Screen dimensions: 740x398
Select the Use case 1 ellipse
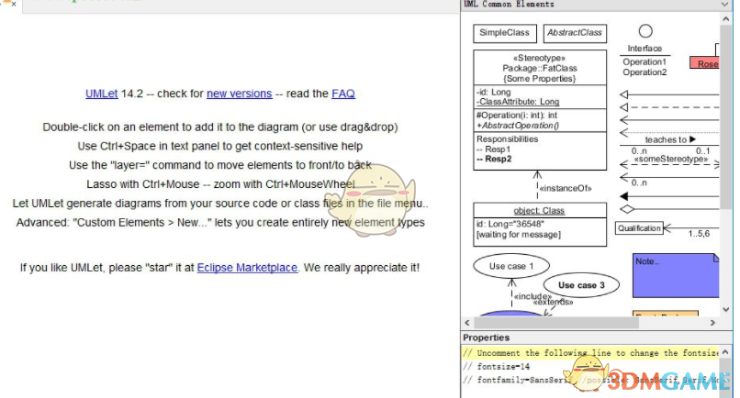pyautogui.click(x=511, y=266)
